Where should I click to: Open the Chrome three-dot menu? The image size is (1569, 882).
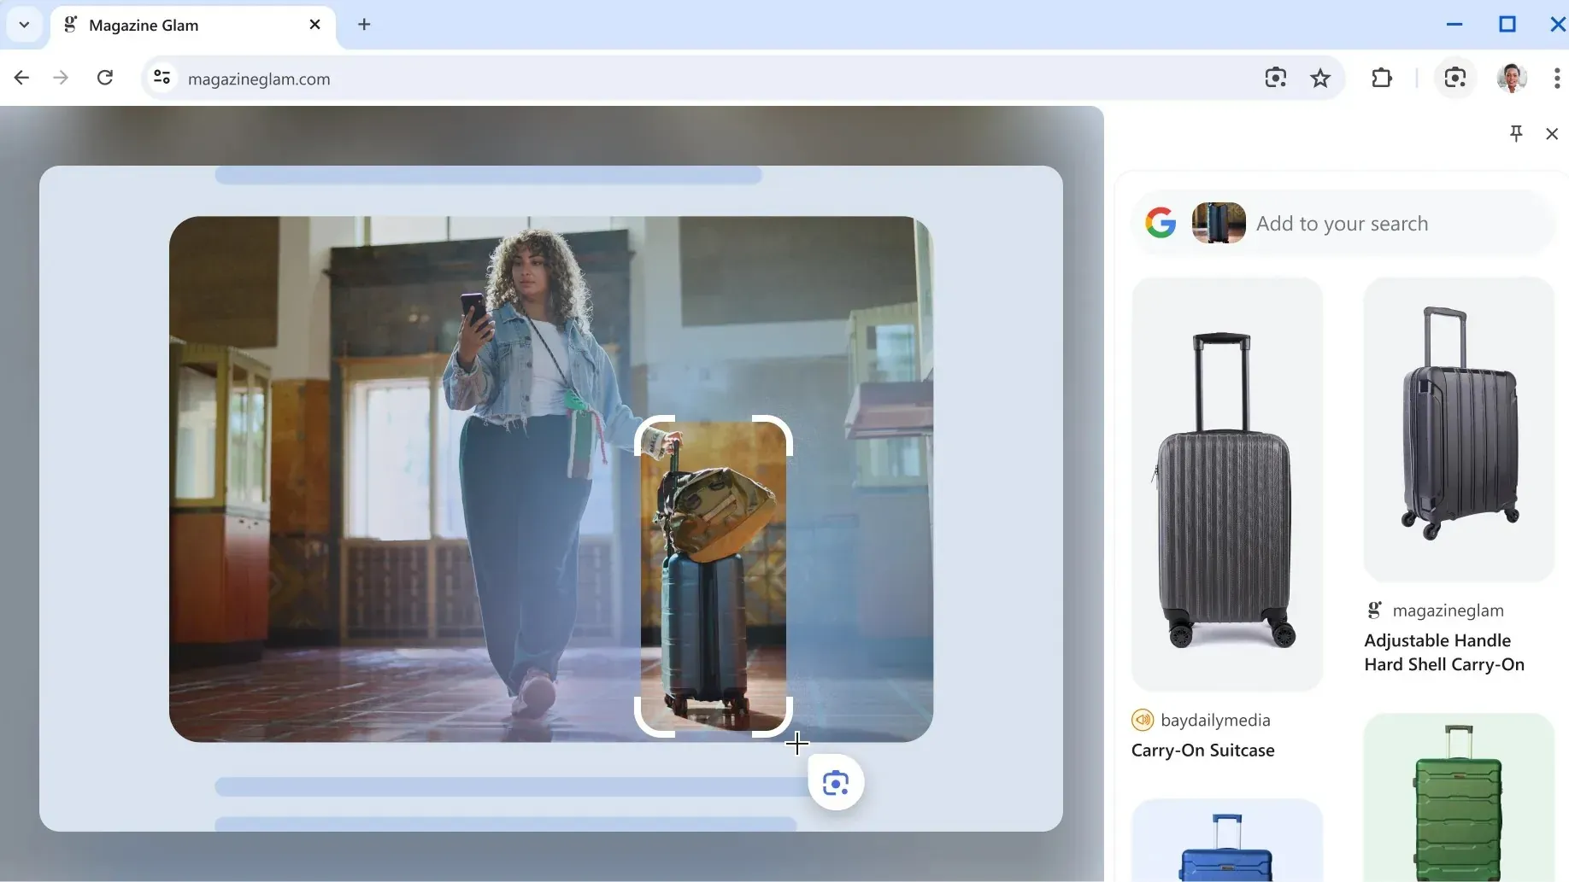[1557, 78]
